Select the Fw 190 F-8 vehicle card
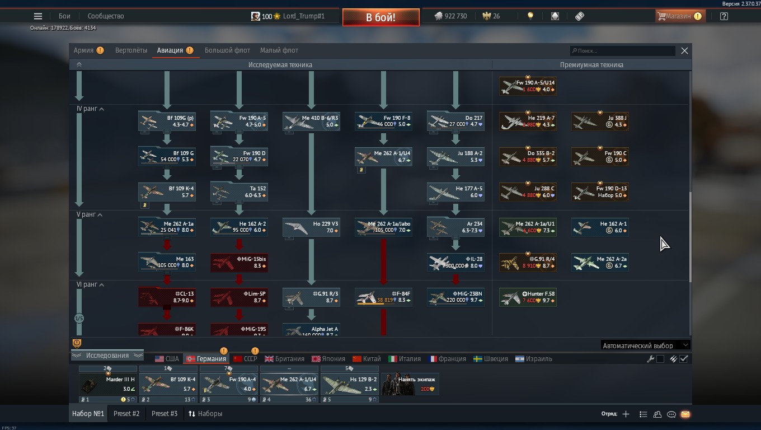The image size is (761, 430). (x=383, y=121)
